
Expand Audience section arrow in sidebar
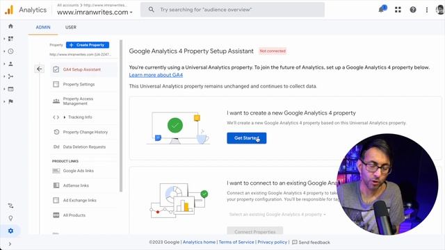[x=4, y=64]
